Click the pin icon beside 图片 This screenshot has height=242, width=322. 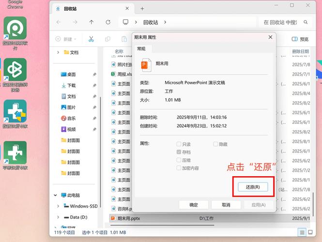point(94,107)
